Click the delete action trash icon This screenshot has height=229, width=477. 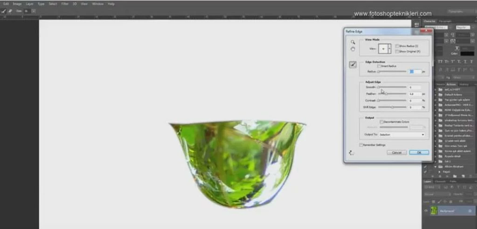471,177
